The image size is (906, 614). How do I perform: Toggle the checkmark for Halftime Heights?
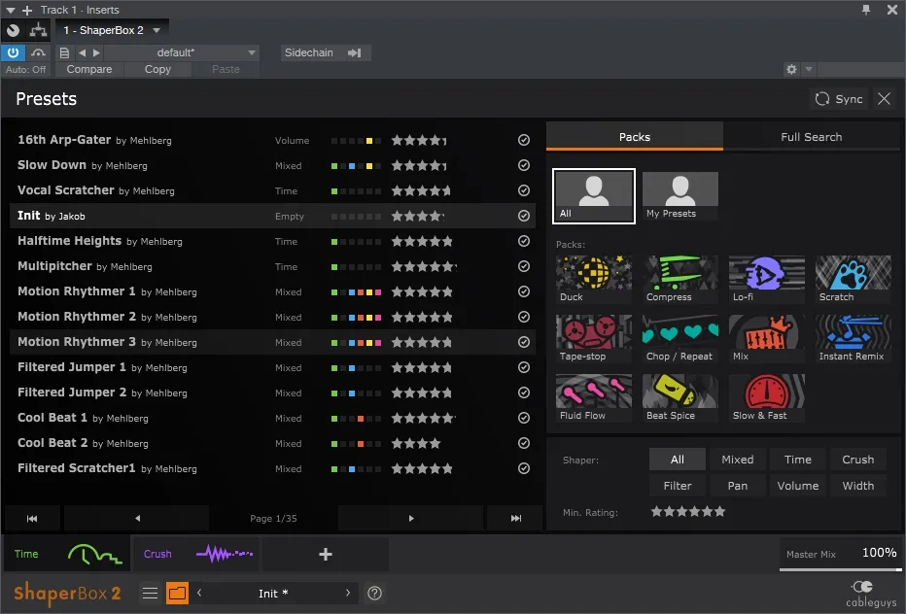[524, 241]
